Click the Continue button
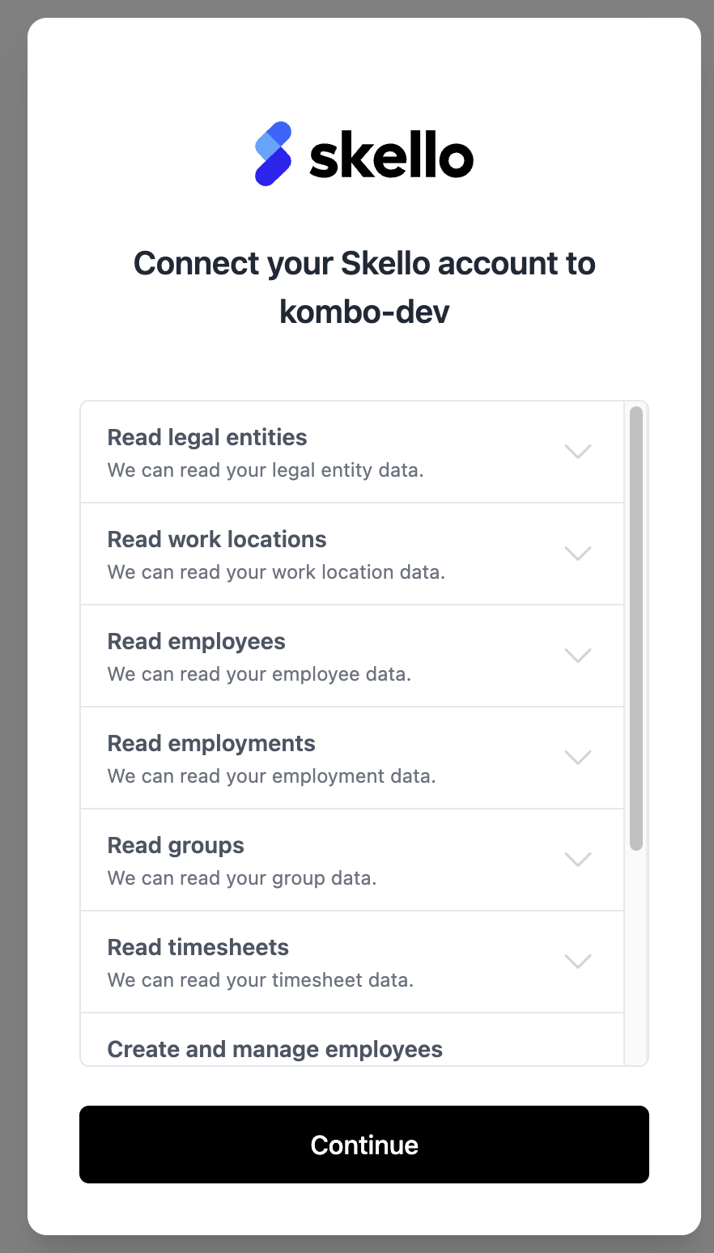The image size is (714, 1253). pos(364,1145)
